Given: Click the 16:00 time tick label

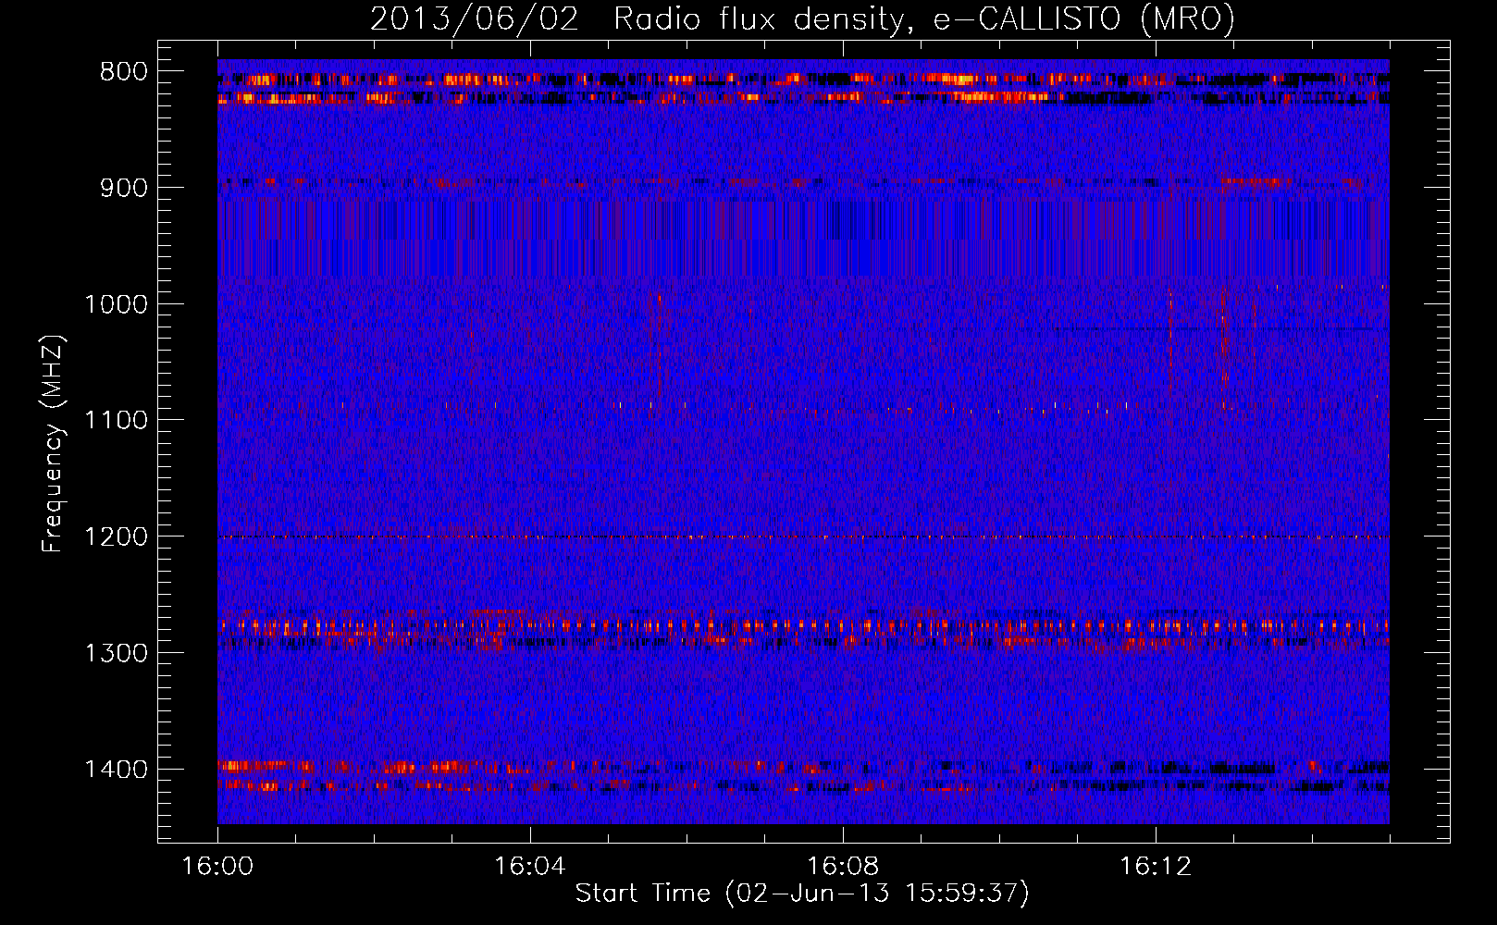Looking at the screenshot, I should [217, 867].
